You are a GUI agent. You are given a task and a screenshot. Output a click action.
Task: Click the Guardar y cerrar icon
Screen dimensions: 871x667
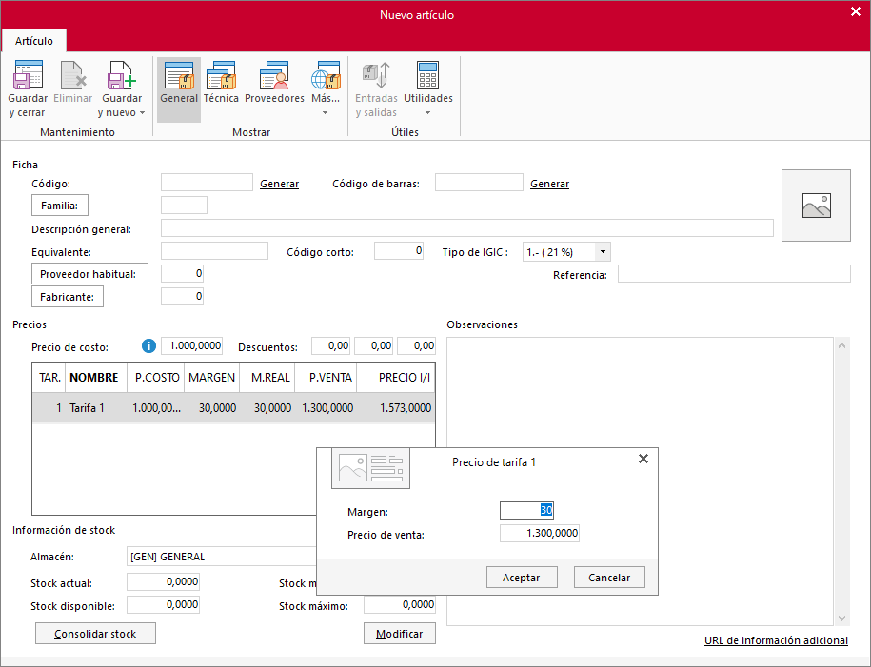click(28, 75)
